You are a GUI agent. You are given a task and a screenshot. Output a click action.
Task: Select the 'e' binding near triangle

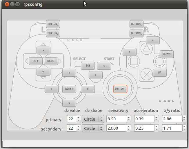click(152, 40)
